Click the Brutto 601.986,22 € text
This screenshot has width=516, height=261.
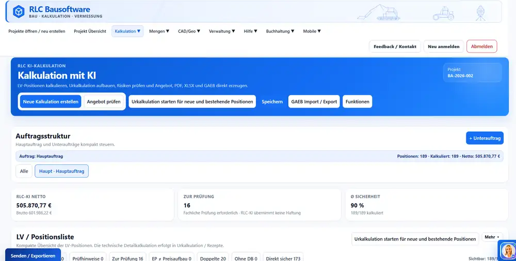pyautogui.click(x=34, y=213)
